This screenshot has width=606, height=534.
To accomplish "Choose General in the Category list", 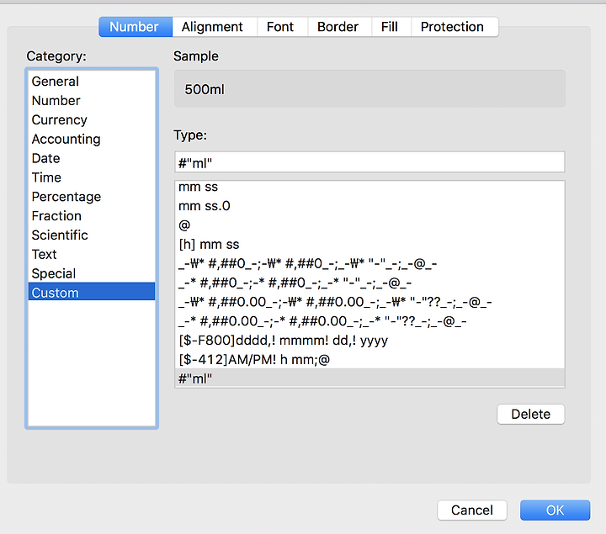I will pyautogui.click(x=92, y=81).
